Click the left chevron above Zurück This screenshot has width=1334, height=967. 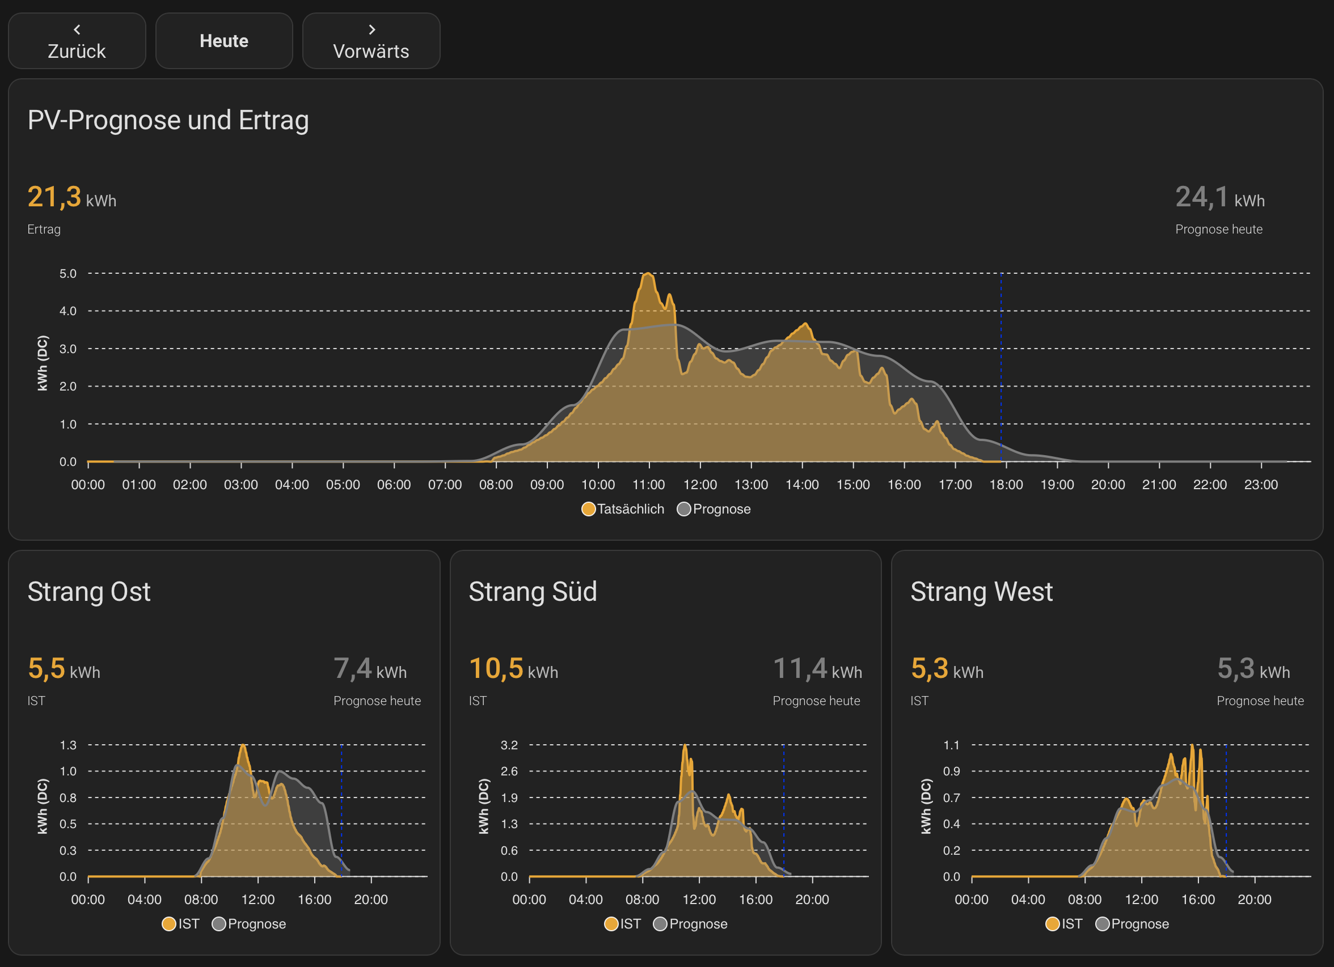(77, 29)
